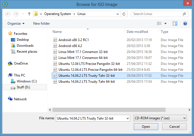Refresh the Linux folder view
This screenshot has height=136, width=194.
[x=124, y=14]
